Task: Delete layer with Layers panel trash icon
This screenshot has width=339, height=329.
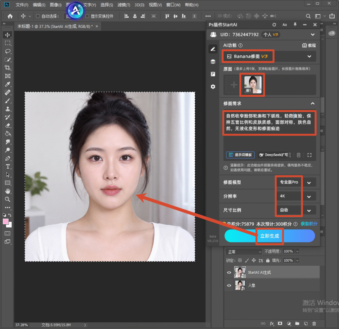Action: (x=314, y=324)
